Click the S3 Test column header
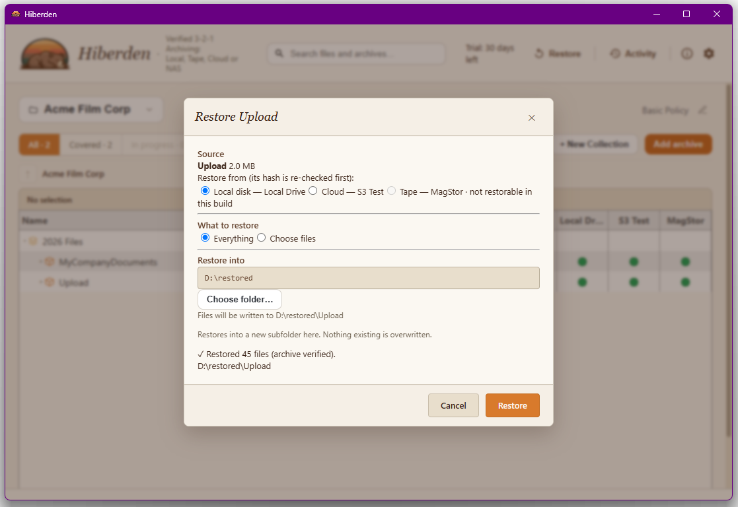The image size is (738, 507). [634, 220]
